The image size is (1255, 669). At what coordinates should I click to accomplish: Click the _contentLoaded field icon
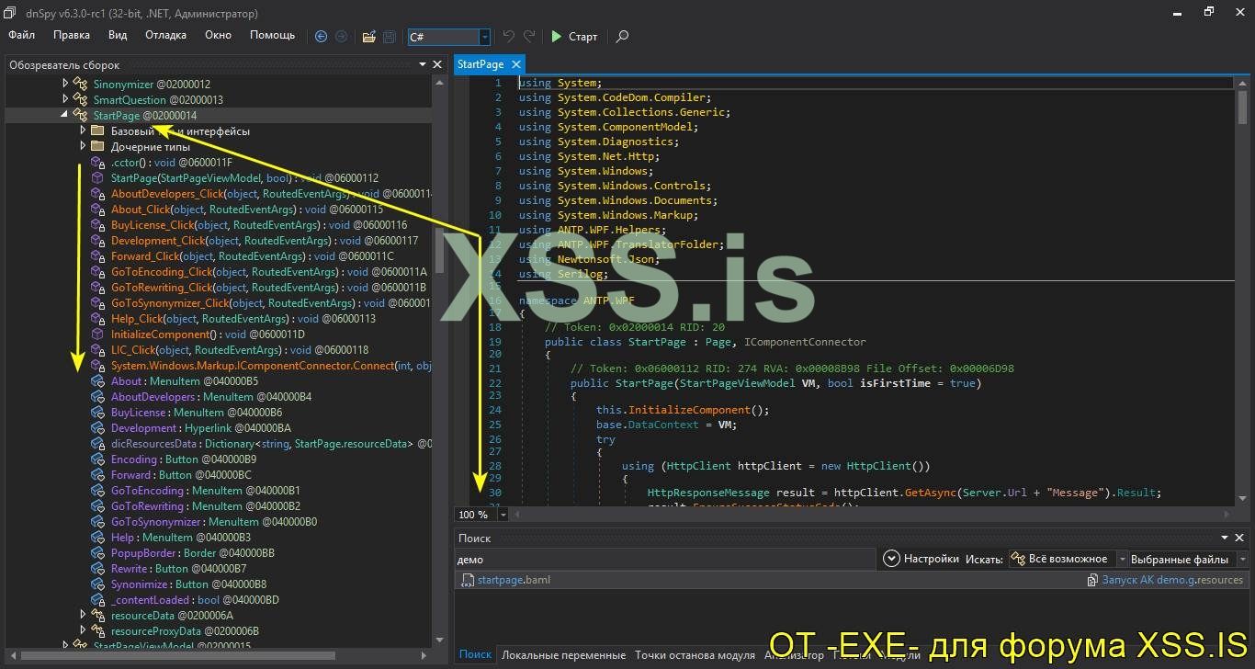pos(97,600)
